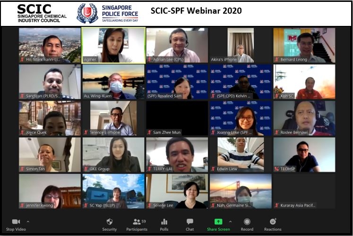Start recording with the Record icon
The image size is (353, 236).
247,222
